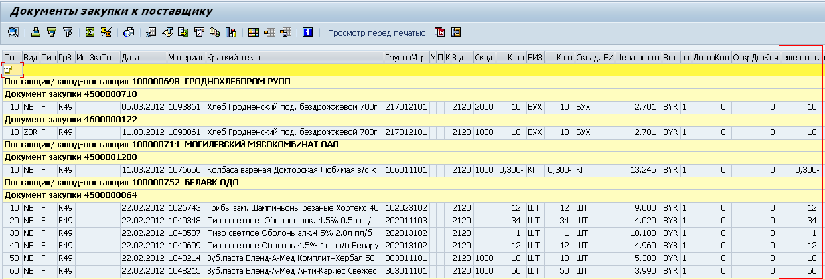Click material number 1048215
The height and width of the screenshot is (279, 825).
tap(186, 271)
